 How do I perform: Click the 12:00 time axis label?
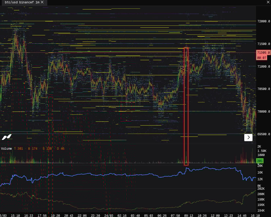(215, 215)
